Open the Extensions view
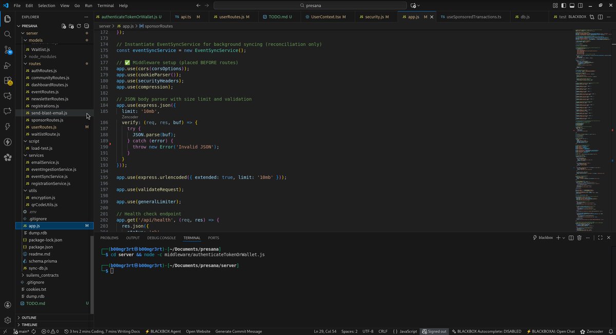This screenshot has height=335, width=616. tap(8, 81)
